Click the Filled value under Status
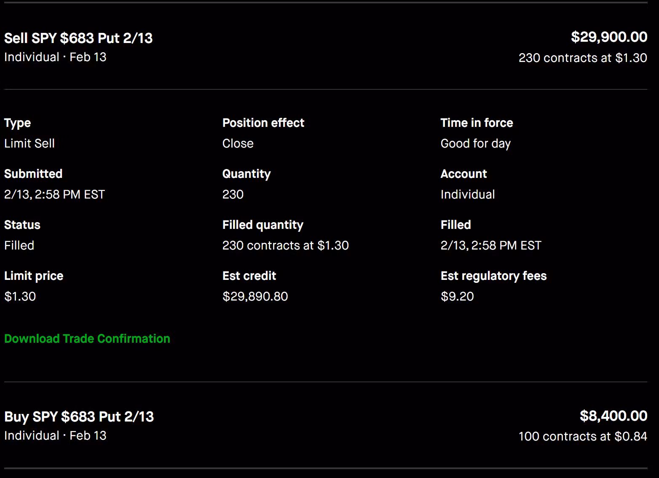The image size is (659, 478). [x=19, y=246]
